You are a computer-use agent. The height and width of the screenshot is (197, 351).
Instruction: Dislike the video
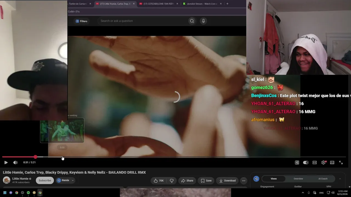pyautogui.click(x=172, y=181)
